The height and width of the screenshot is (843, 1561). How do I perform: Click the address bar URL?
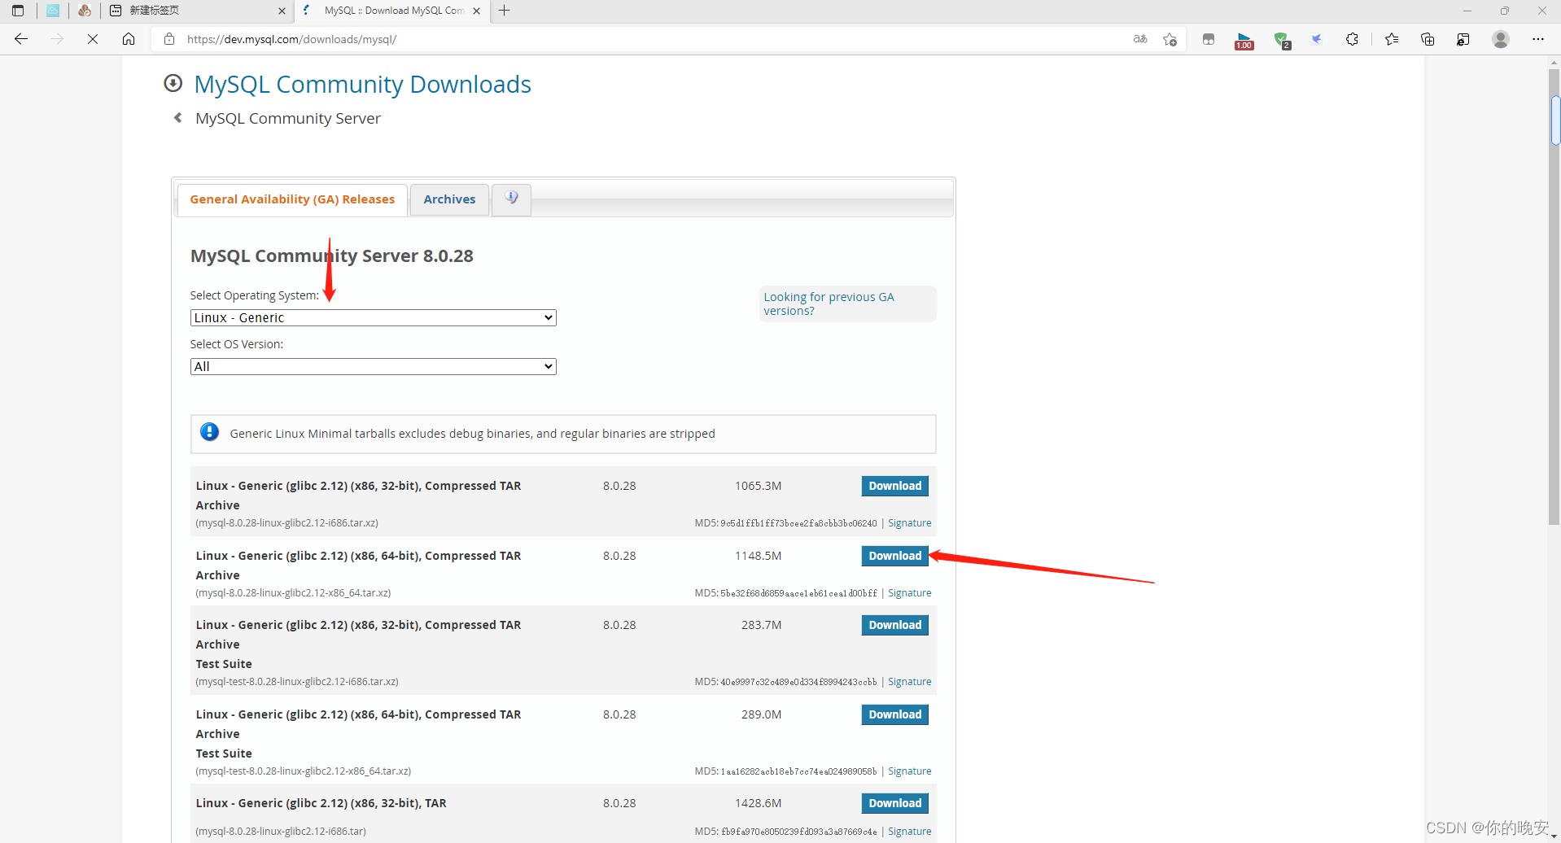pyautogui.click(x=291, y=39)
